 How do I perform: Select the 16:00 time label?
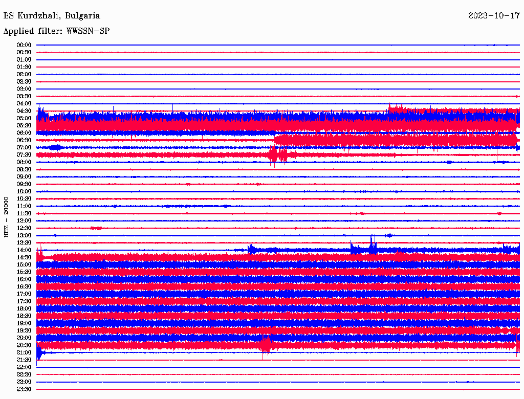pos(24,279)
